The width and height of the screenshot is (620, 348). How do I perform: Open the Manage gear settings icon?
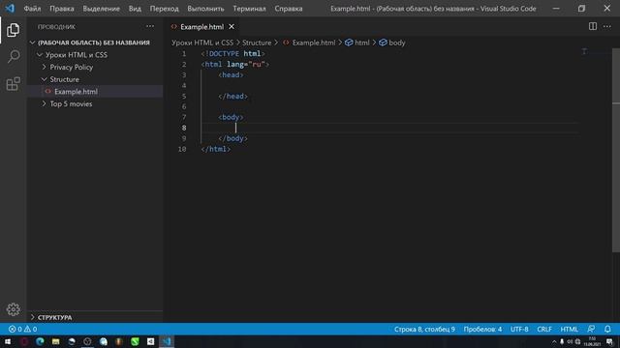point(13,309)
